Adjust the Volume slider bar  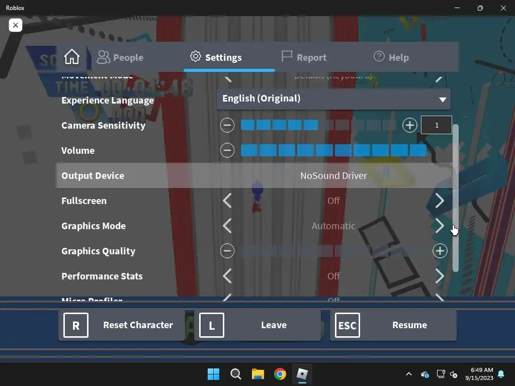pos(334,150)
